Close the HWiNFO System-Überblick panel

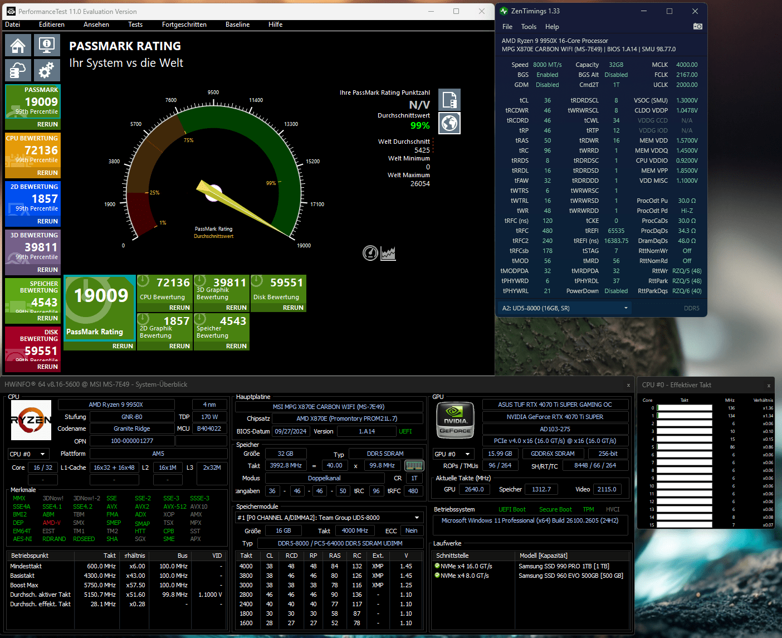(628, 385)
